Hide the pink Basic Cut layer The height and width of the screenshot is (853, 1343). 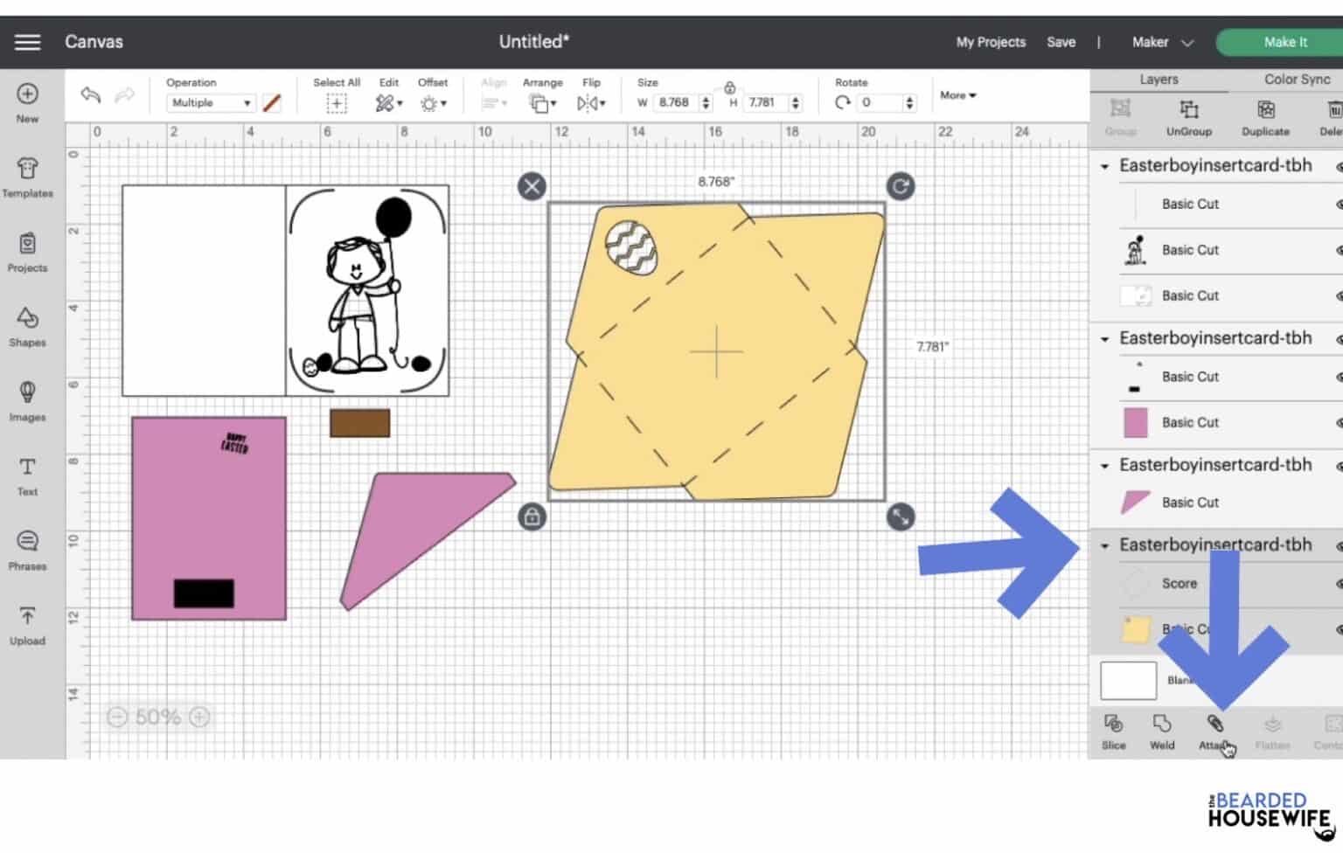click(x=1338, y=423)
